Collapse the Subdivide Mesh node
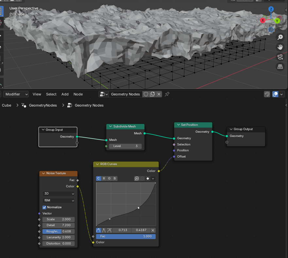The image size is (288, 258). click(x=110, y=127)
